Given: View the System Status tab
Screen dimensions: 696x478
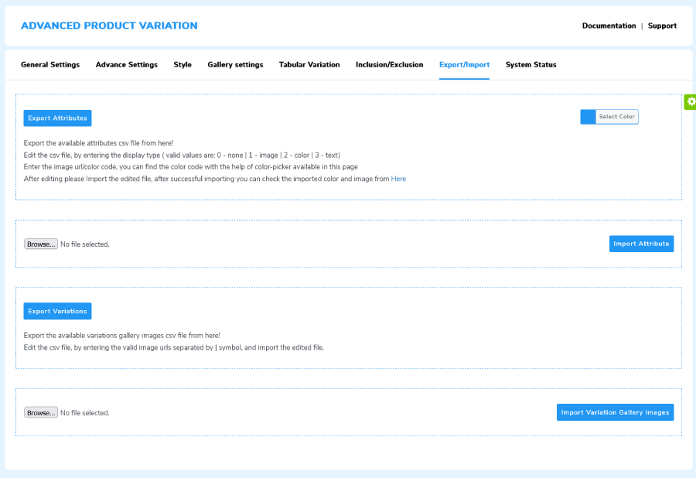Looking at the screenshot, I should 531,64.
